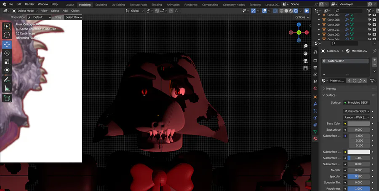Select the Add Cube tool
This screenshot has height=191, width=379.
[x=7, y=98]
